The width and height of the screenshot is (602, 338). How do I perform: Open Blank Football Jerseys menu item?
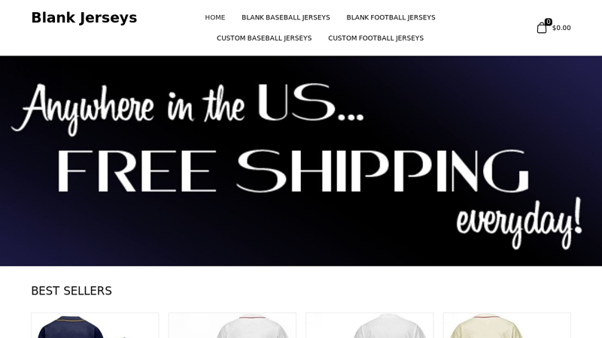pos(391,17)
